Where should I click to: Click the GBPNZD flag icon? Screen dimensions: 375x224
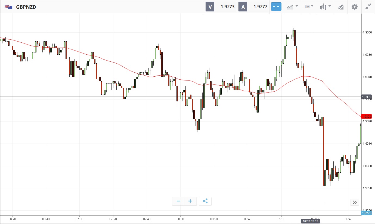[x=8, y=7]
